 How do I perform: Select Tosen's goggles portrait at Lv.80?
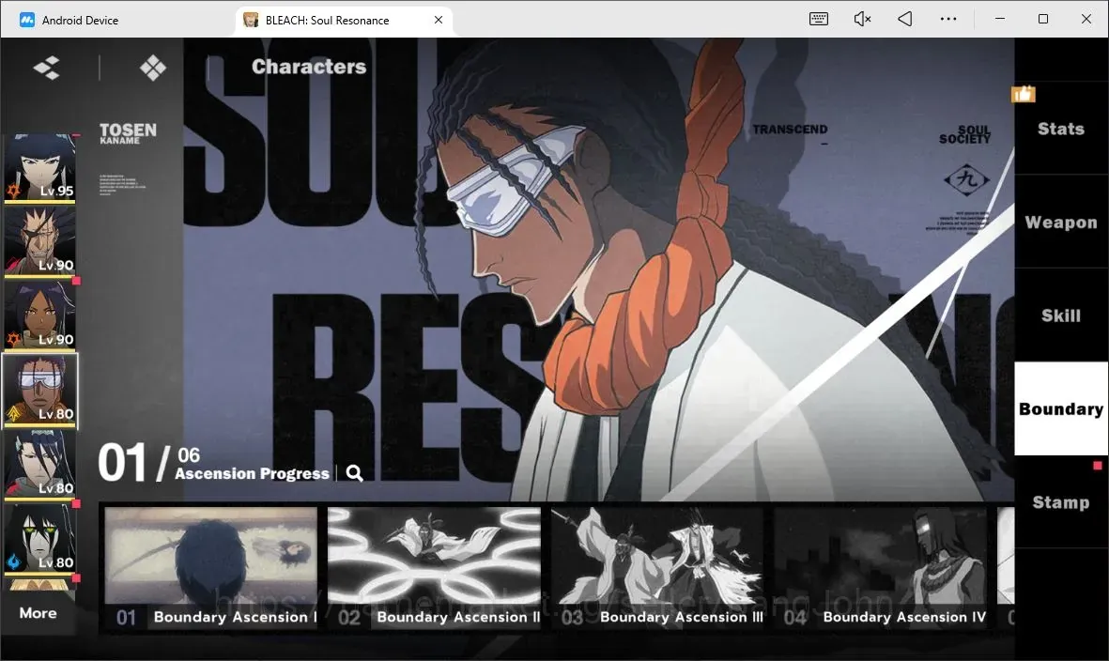coord(39,391)
